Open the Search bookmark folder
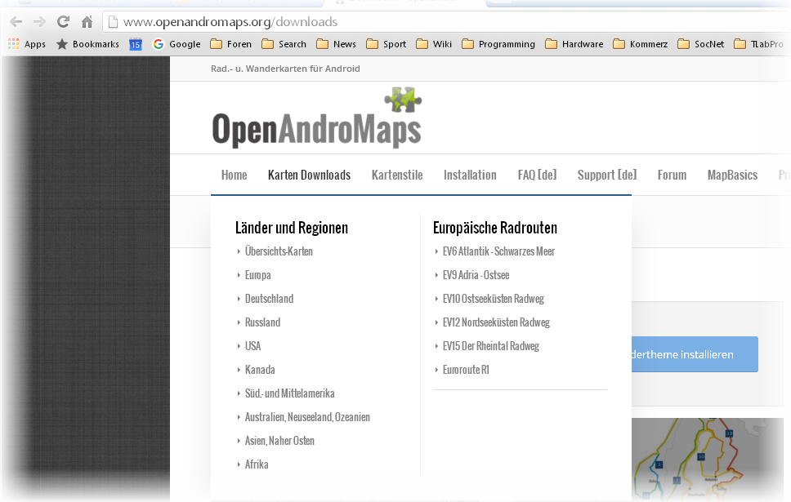This screenshot has height=502, width=791. coord(284,44)
